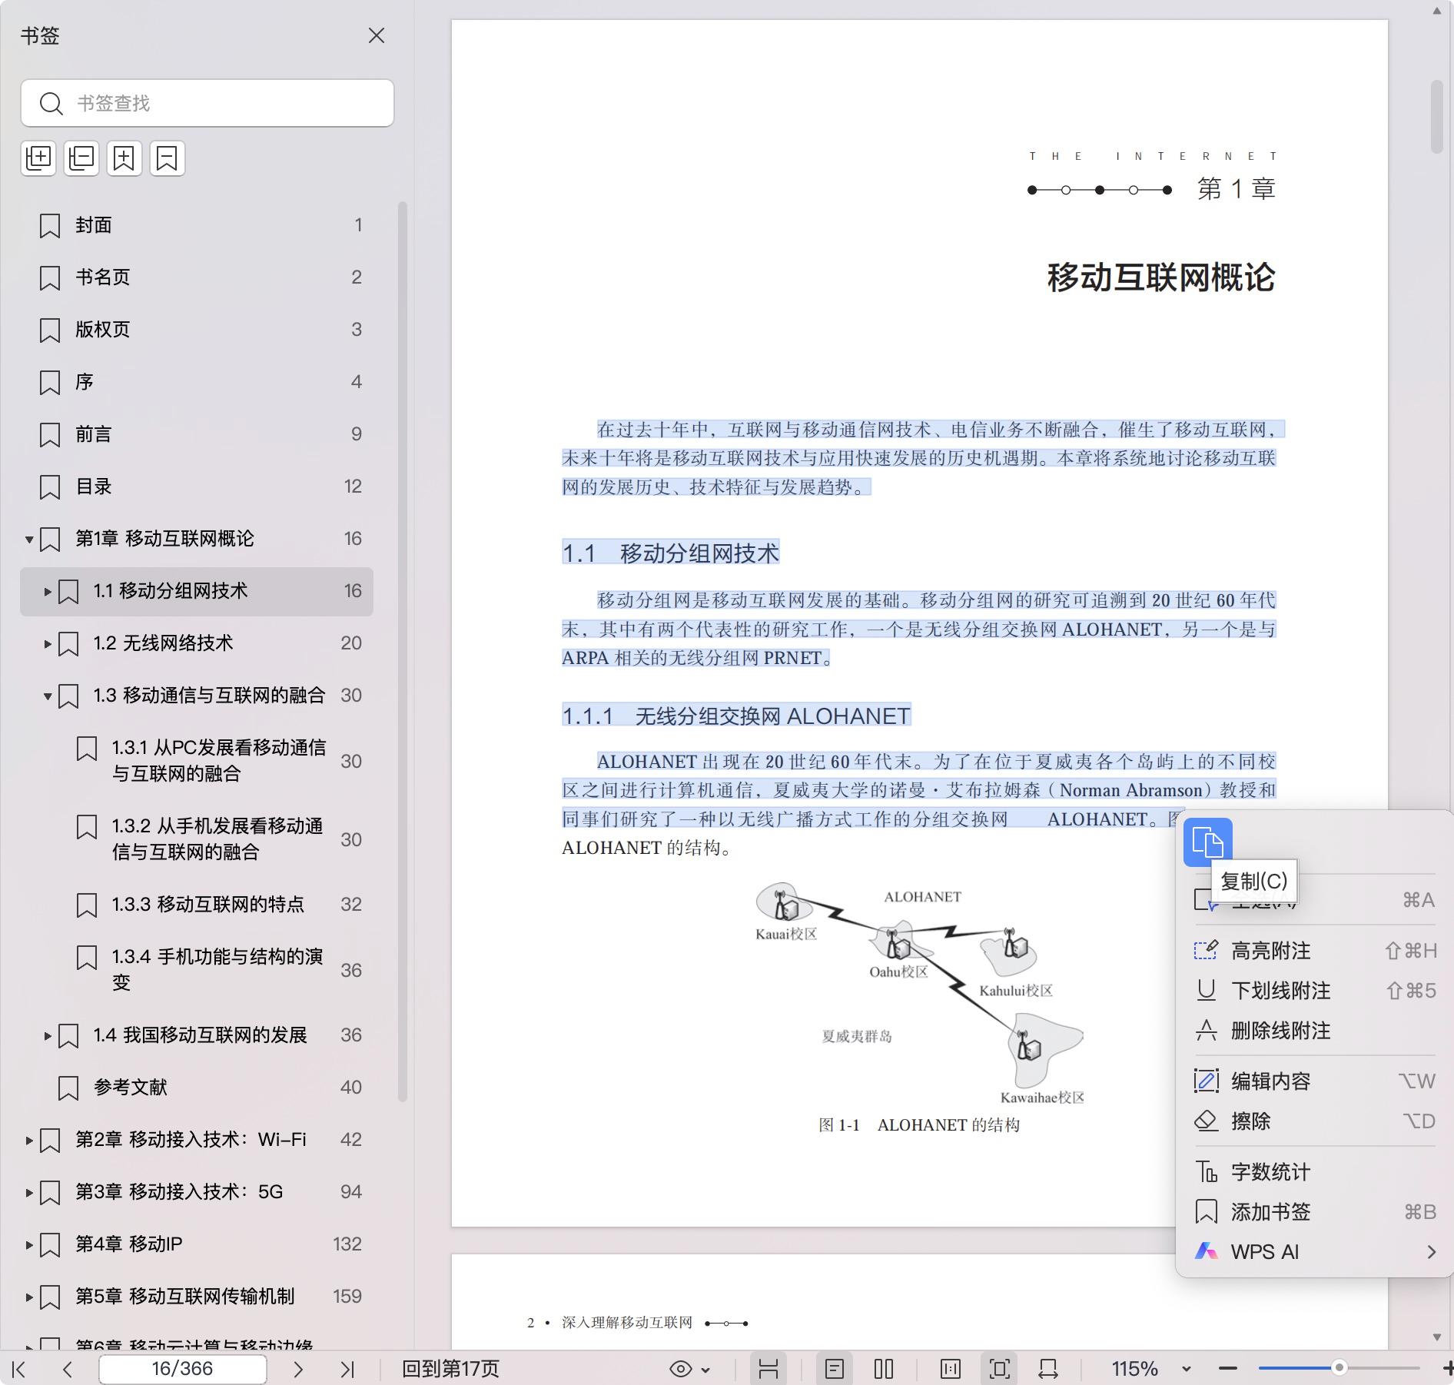
Task: Click the collapse all bookmarks icon
Action: coord(81,158)
